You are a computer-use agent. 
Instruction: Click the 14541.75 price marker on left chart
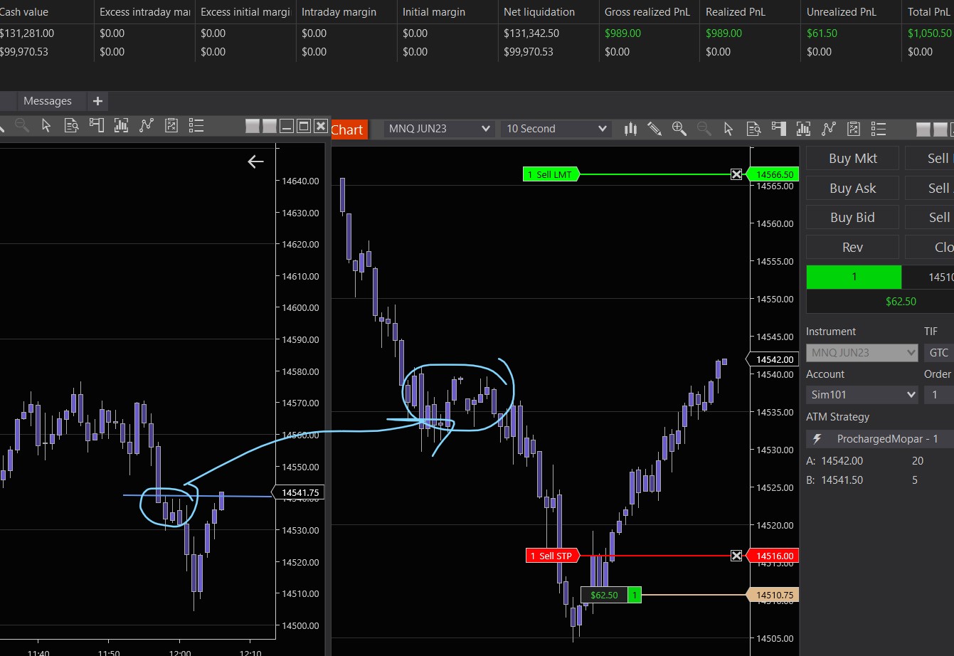click(300, 492)
